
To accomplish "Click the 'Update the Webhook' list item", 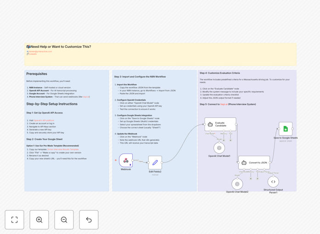I will (127, 134).
